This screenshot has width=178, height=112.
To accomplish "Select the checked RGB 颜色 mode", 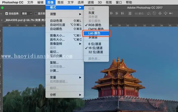I will point(96,25).
